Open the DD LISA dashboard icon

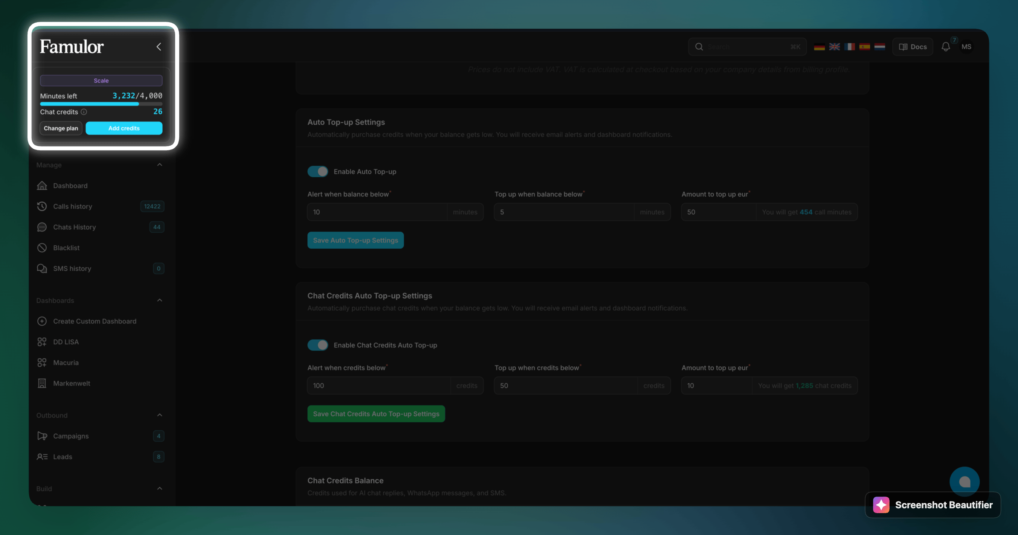pyautogui.click(x=42, y=342)
